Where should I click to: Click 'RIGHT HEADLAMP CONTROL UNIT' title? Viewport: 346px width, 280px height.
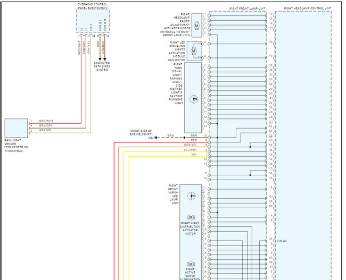308,8
